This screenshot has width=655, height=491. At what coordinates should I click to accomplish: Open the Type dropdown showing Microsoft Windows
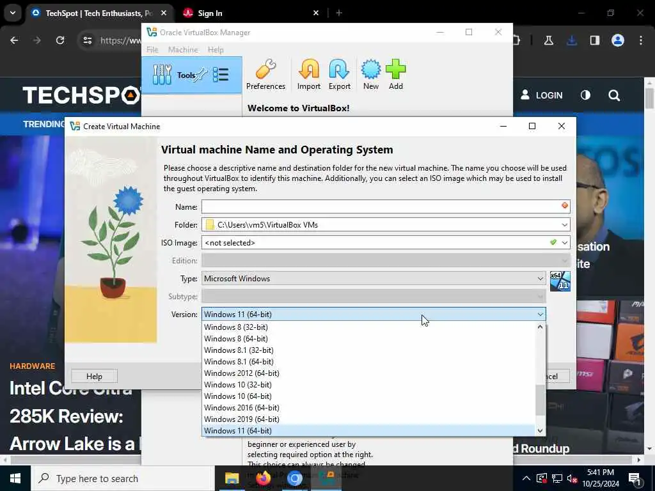pyautogui.click(x=374, y=279)
